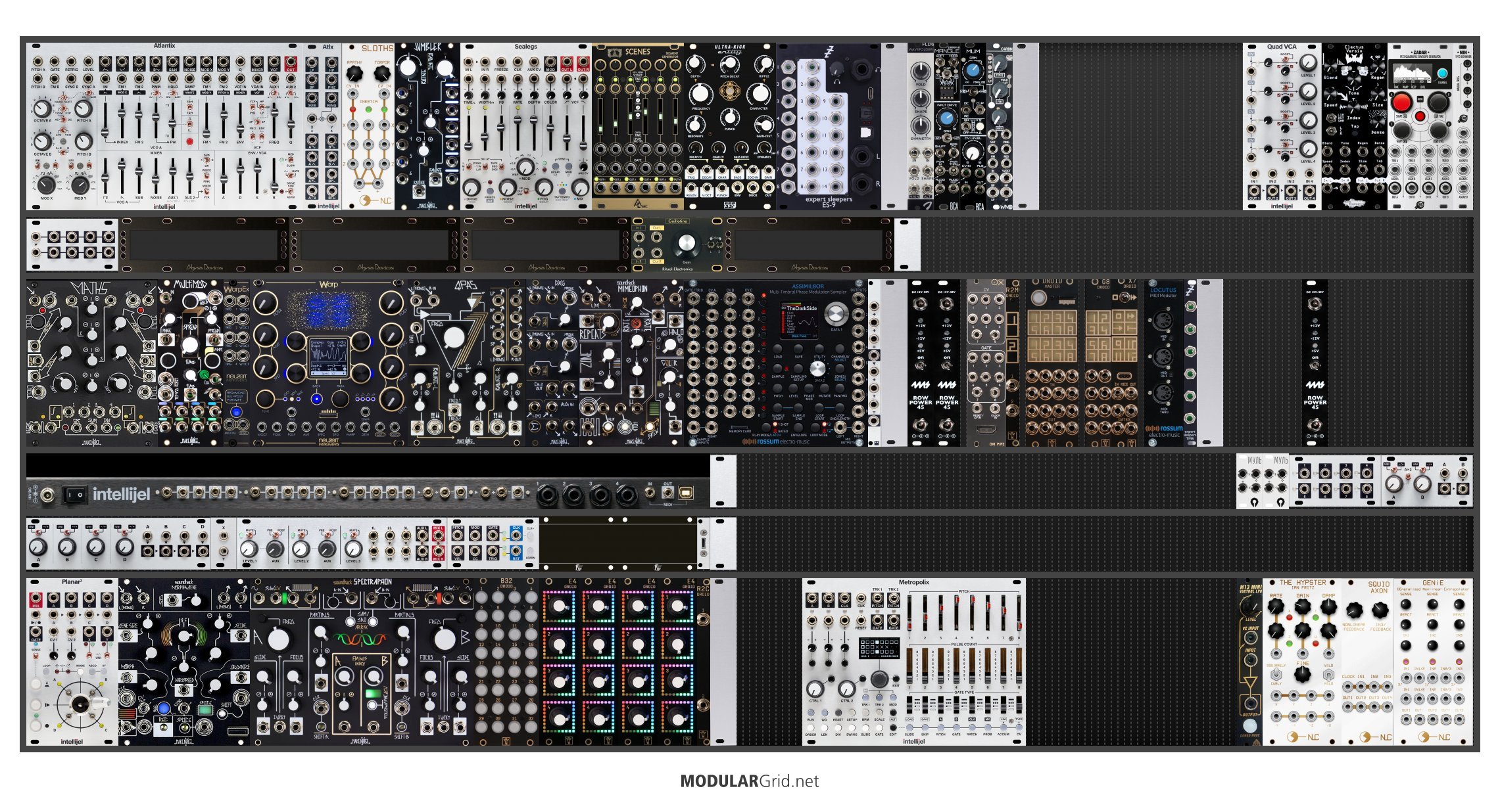Image resolution: width=1500 pixels, height=795 pixels.
Task: Click the Intellijel Quad VCA module
Action: pyautogui.click(x=1282, y=127)
